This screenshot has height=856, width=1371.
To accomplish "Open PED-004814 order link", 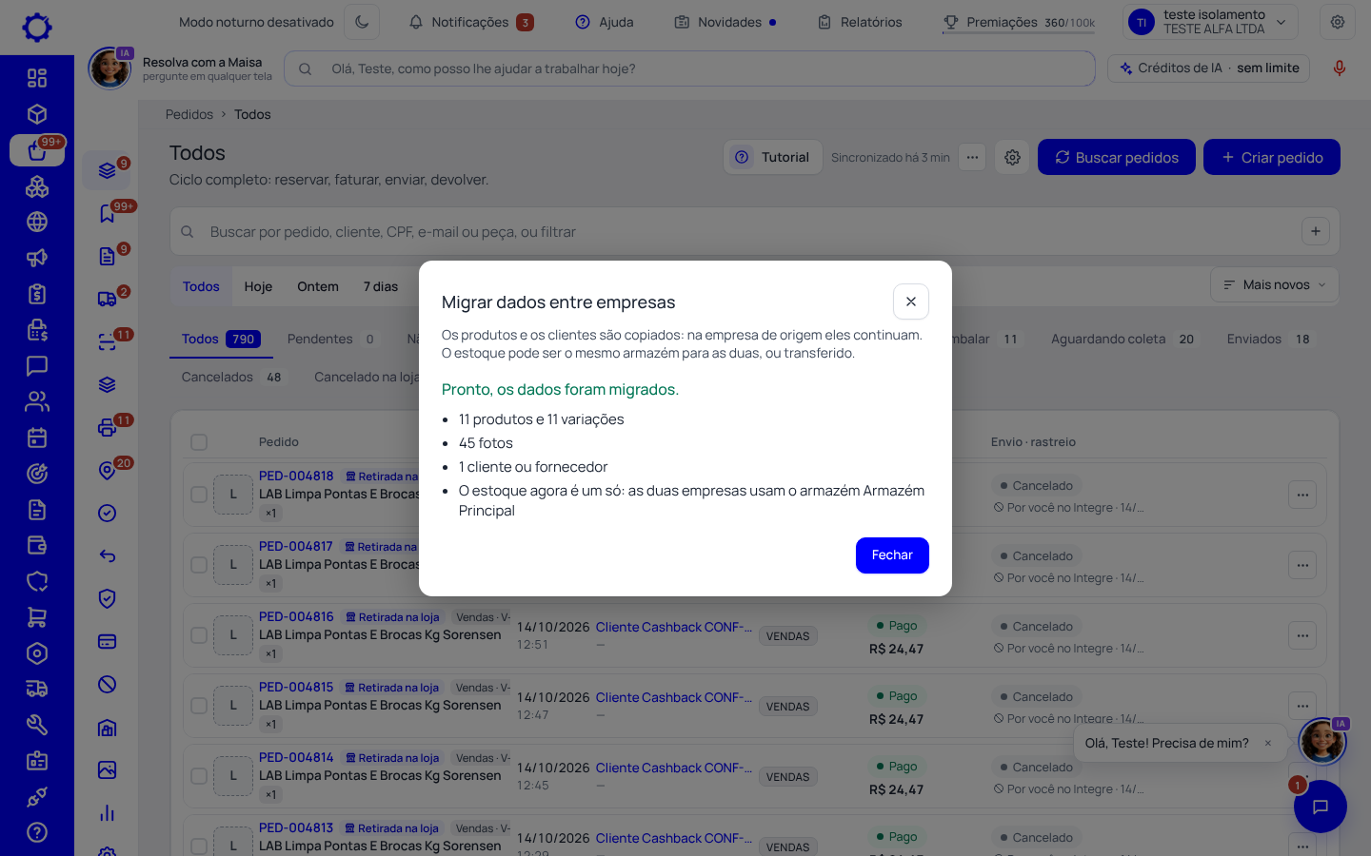I will (x=296, y=757).
